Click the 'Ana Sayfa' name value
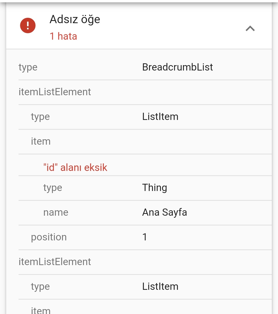The image size is (278, 314). coord(164,212)
